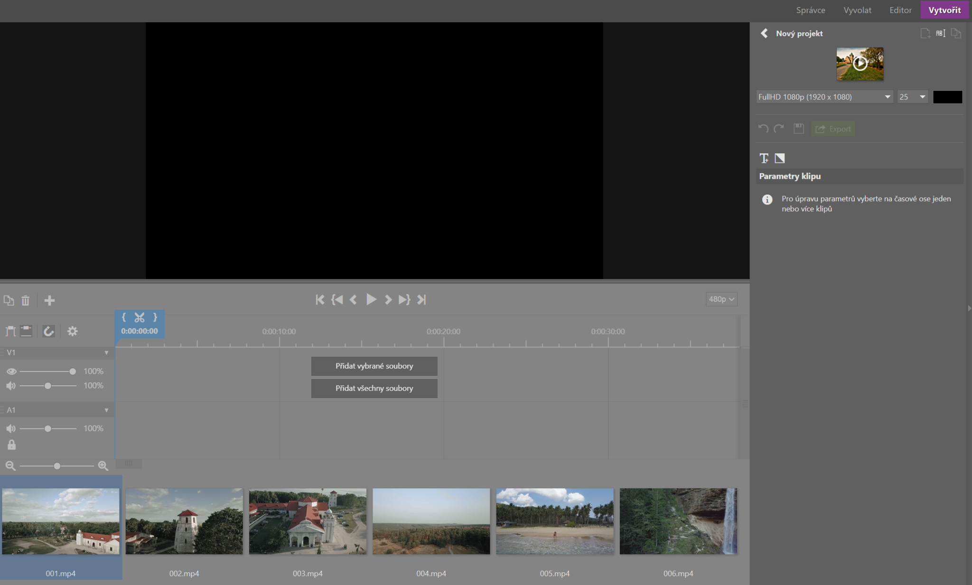This screenshot has width=972, height=585.
Task: Zoom out the timeline with the minus magnifier
Action: (x=10, y=466)
